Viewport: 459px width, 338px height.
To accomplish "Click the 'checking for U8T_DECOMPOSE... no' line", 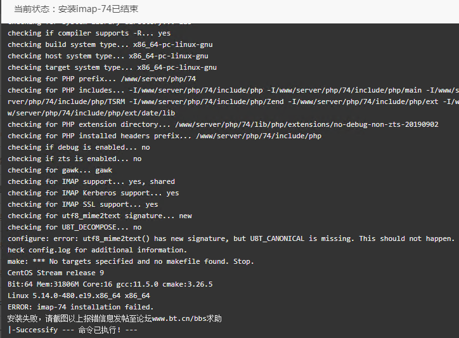I will point(74,227).
